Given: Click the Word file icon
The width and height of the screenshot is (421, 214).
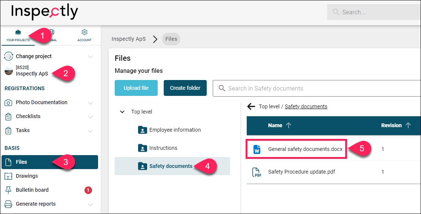Looking at the screenshot, I should [x=257, y=149].
